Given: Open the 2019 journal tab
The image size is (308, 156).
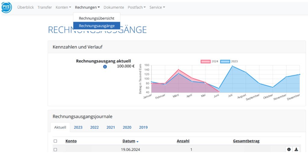Looking at the screenshot, I should (x=143, y=127).
